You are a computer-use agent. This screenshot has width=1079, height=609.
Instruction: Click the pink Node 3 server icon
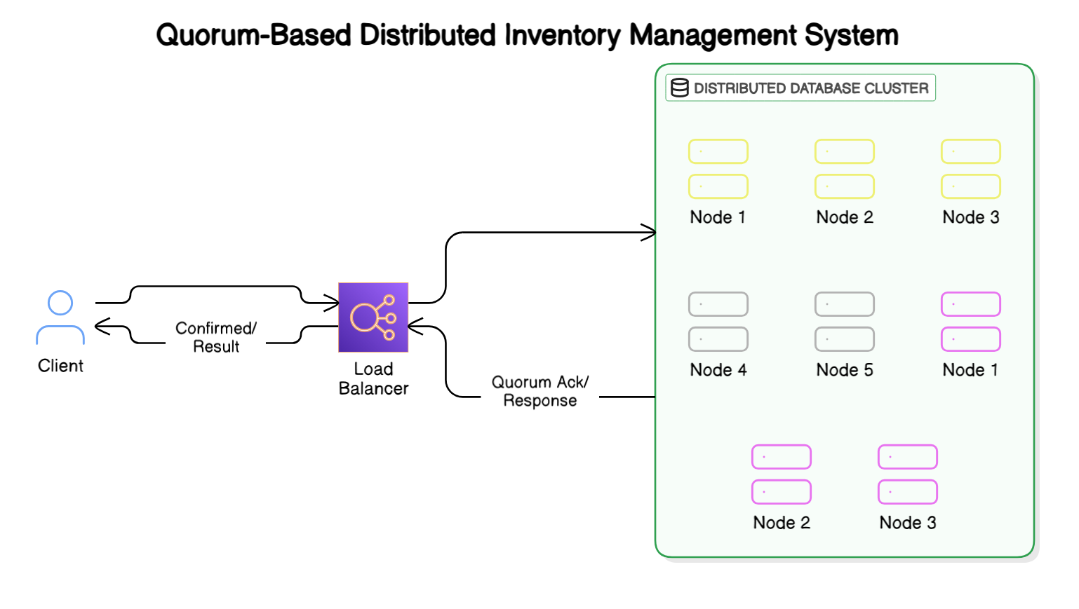[x=907, y=474]
